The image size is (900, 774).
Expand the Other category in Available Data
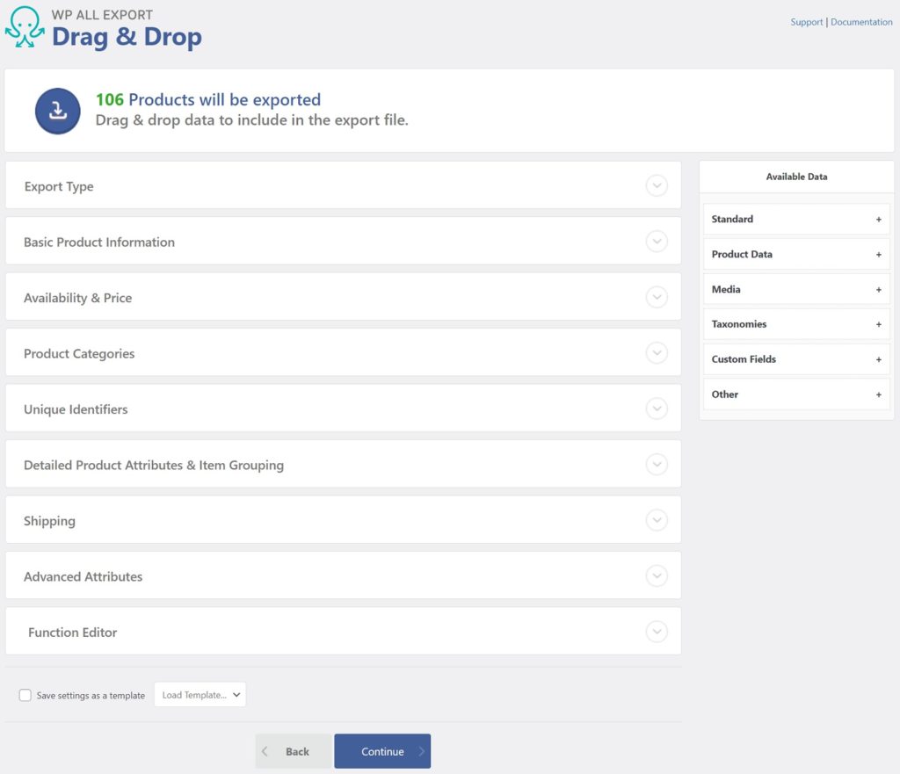[878, 394]
